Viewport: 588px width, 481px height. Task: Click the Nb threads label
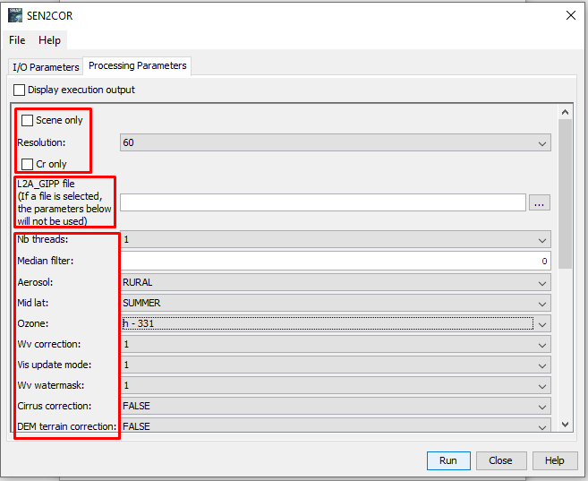(43, 239)
